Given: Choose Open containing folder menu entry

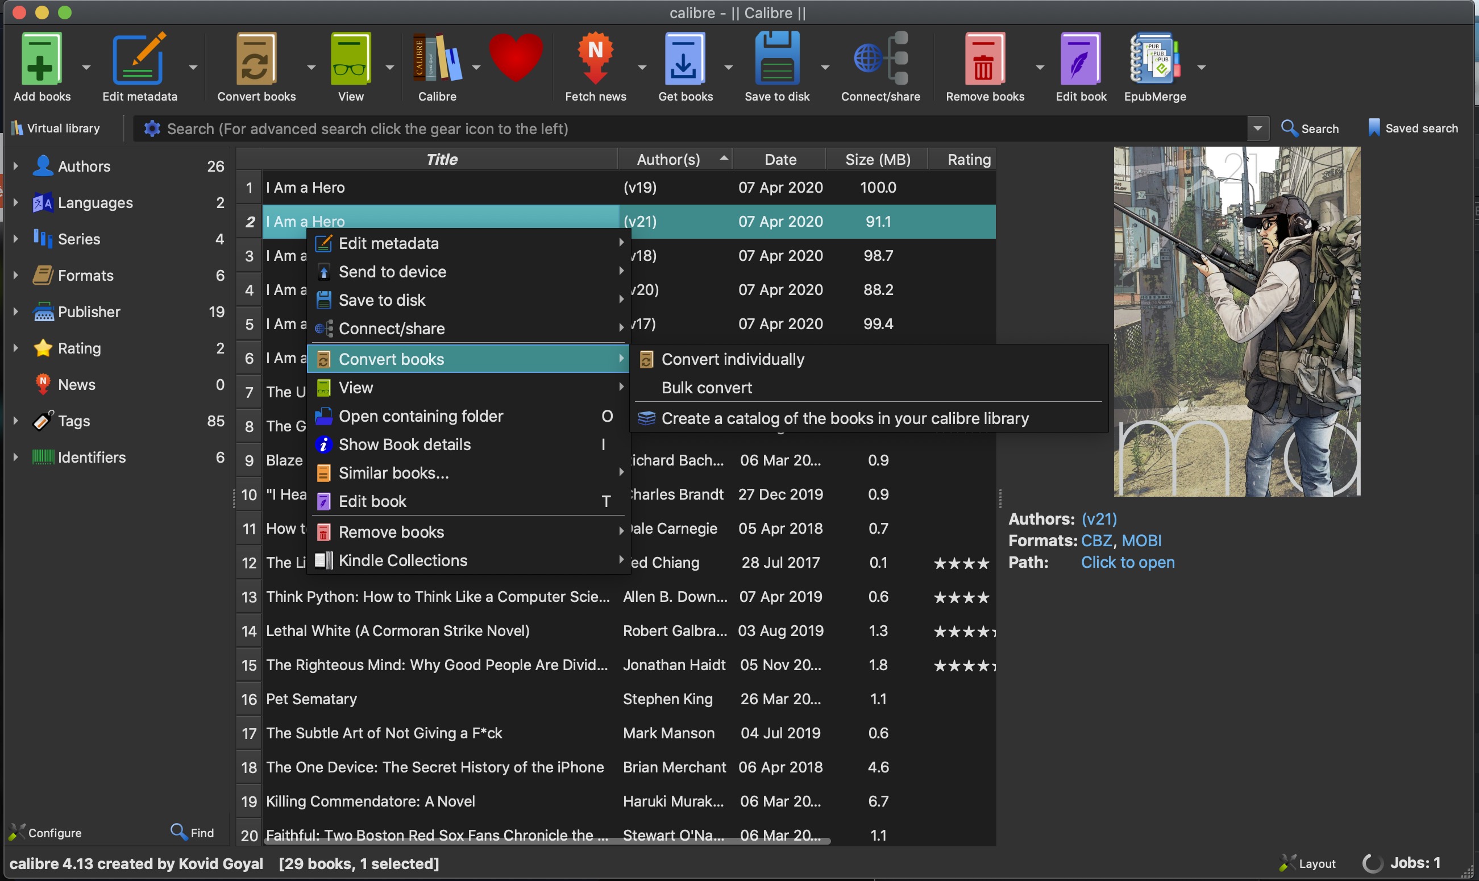Looking at the screenshot, I should 468,416.
